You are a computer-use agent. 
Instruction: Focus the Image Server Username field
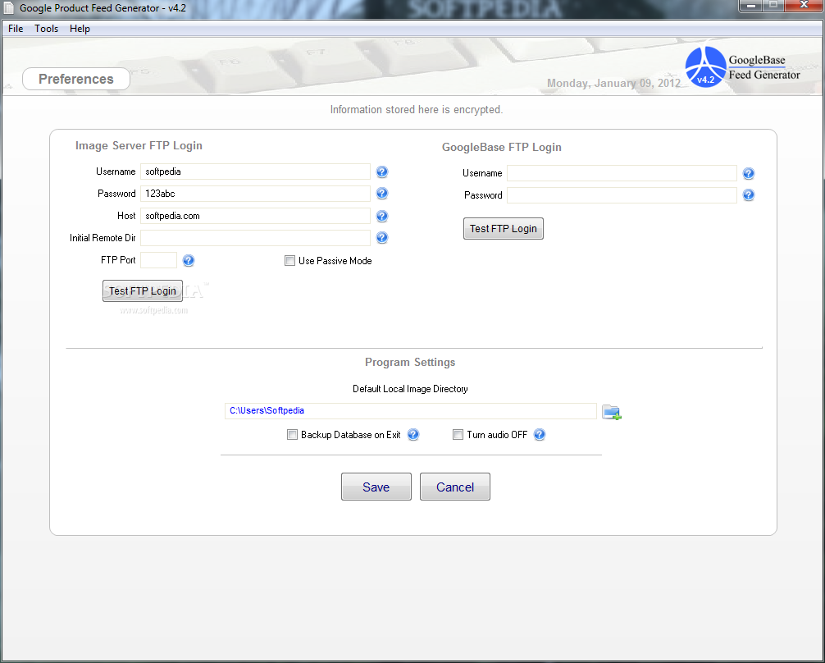click(x=255, y=171)
